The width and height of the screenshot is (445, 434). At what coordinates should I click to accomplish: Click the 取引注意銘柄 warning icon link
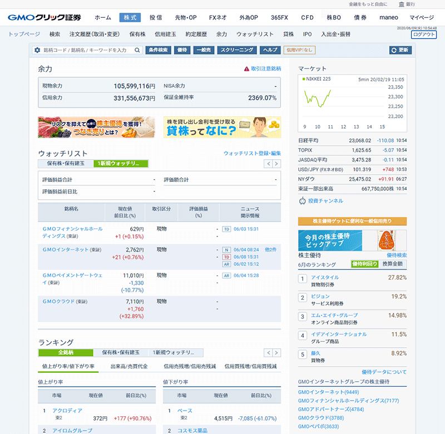click(246, 69)
